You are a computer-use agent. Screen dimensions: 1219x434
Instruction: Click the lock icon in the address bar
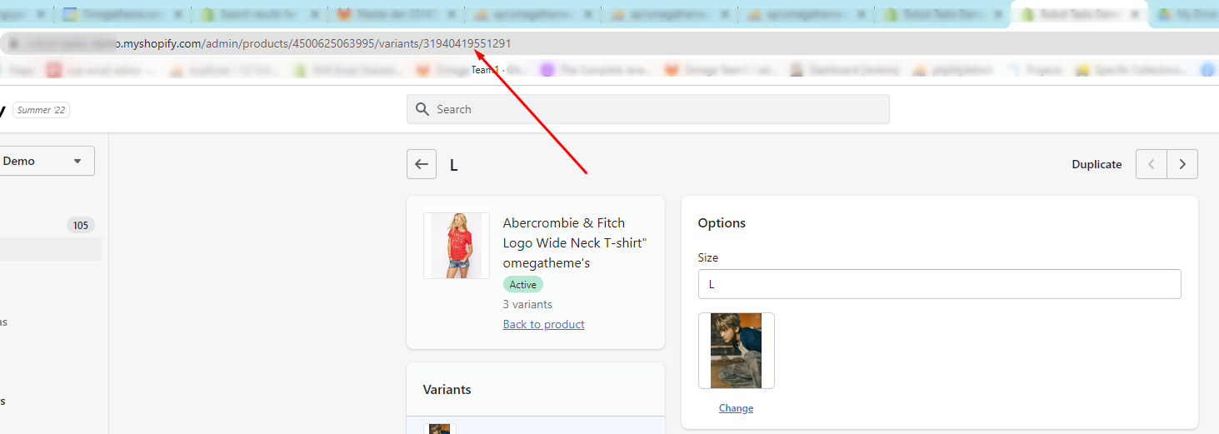tap(14, 44)
